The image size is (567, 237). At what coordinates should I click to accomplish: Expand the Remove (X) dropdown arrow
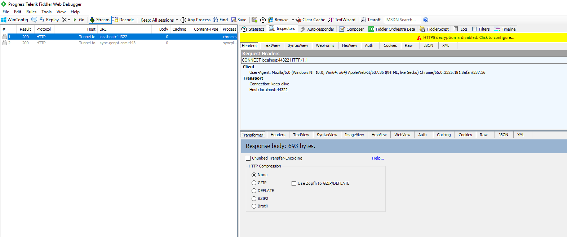[69, 20]
